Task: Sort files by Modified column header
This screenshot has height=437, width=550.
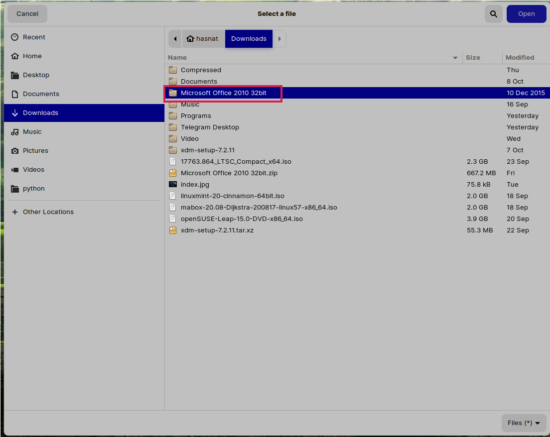Action: point(520,58)
